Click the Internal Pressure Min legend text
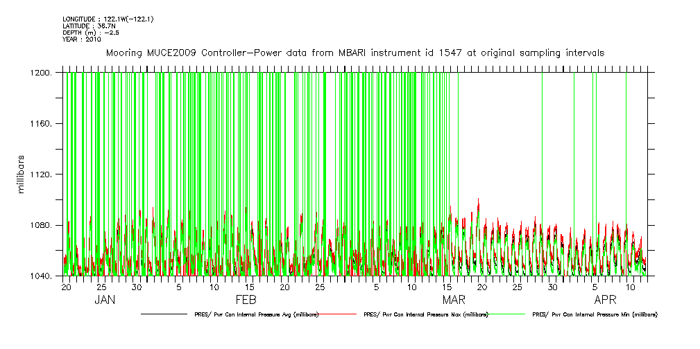700x349 pixels. click(595, 314)
